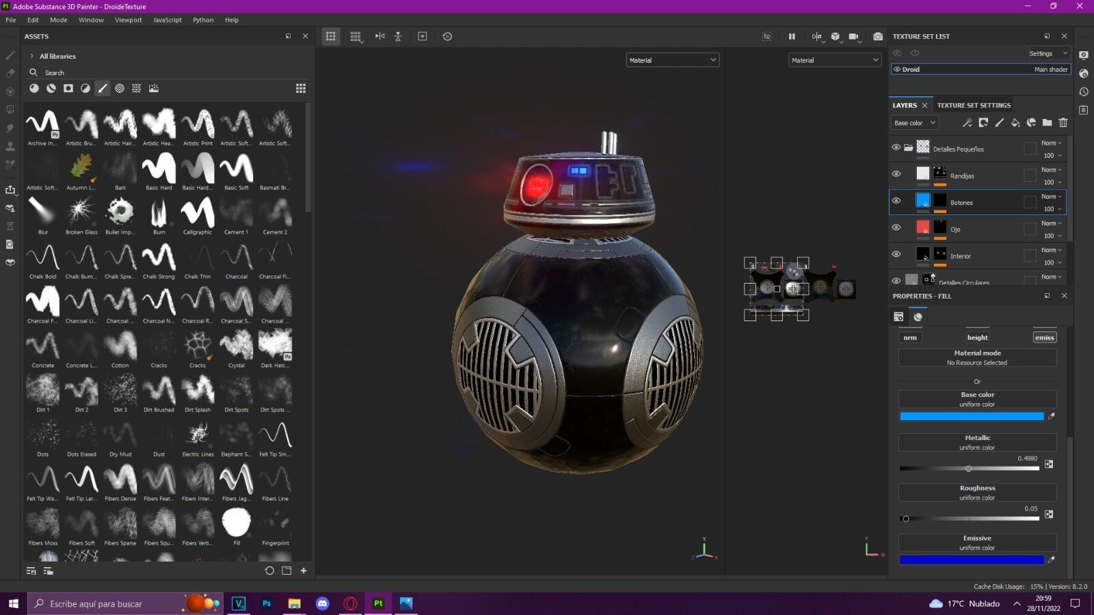Select the perspective camera view icon

854,36
